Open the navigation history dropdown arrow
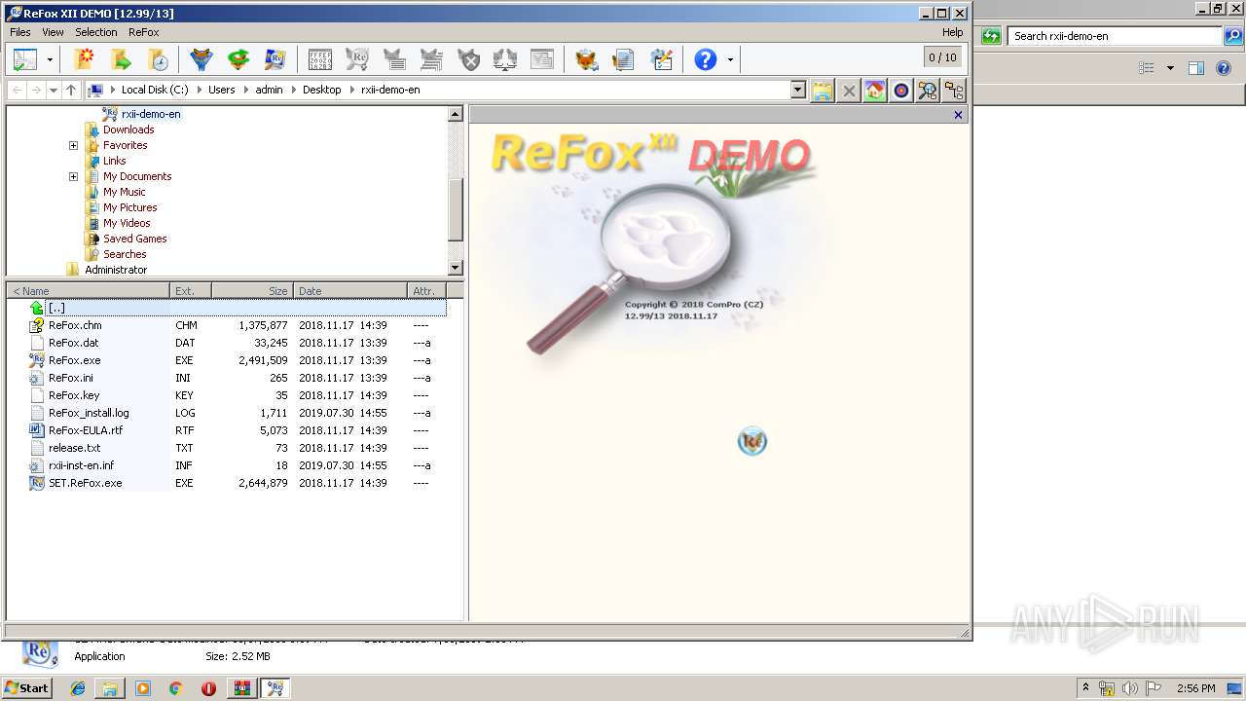 (x=53, y=90)
